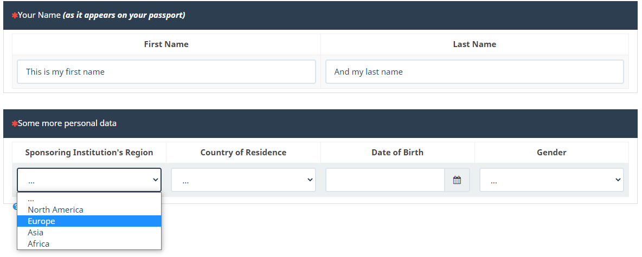Choose Europe in the region options
This screenshot has width=642, height=257.
[42, 221]
